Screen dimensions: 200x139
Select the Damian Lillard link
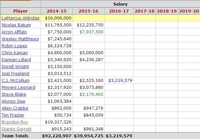pos(16,60)
